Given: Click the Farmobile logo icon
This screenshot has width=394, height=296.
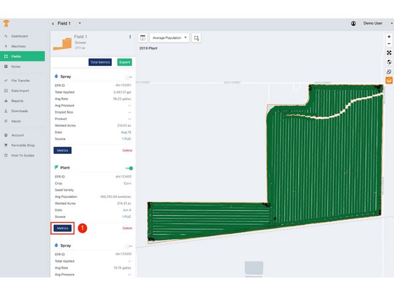Looking at the screenshot, I should [6, 23].
